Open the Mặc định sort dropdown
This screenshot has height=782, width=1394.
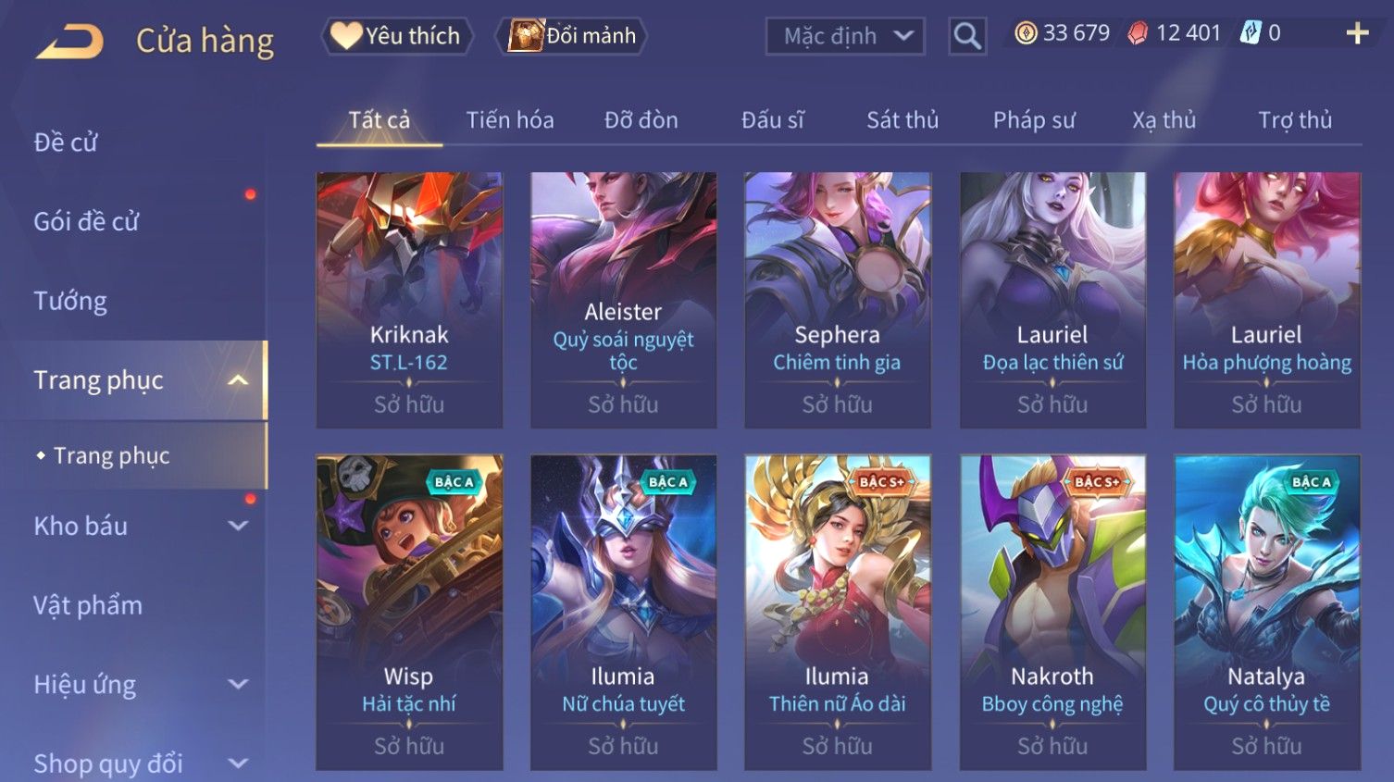[x=845, y=36]
